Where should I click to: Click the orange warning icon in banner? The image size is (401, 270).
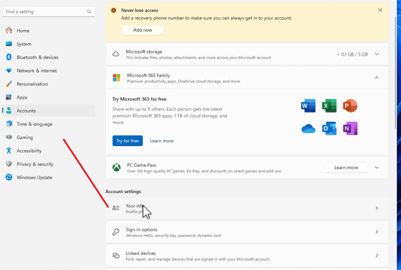coord(113,10)
